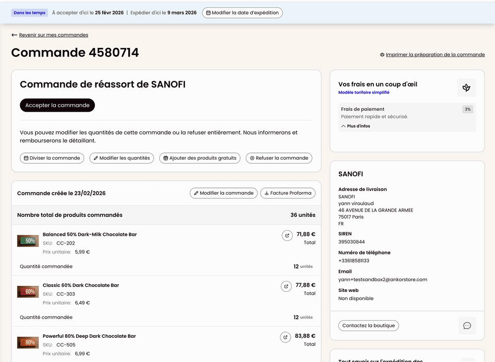Click the plant icon in fees panel
This screenshot has width=495, height=362.
(x=466, y=88)
